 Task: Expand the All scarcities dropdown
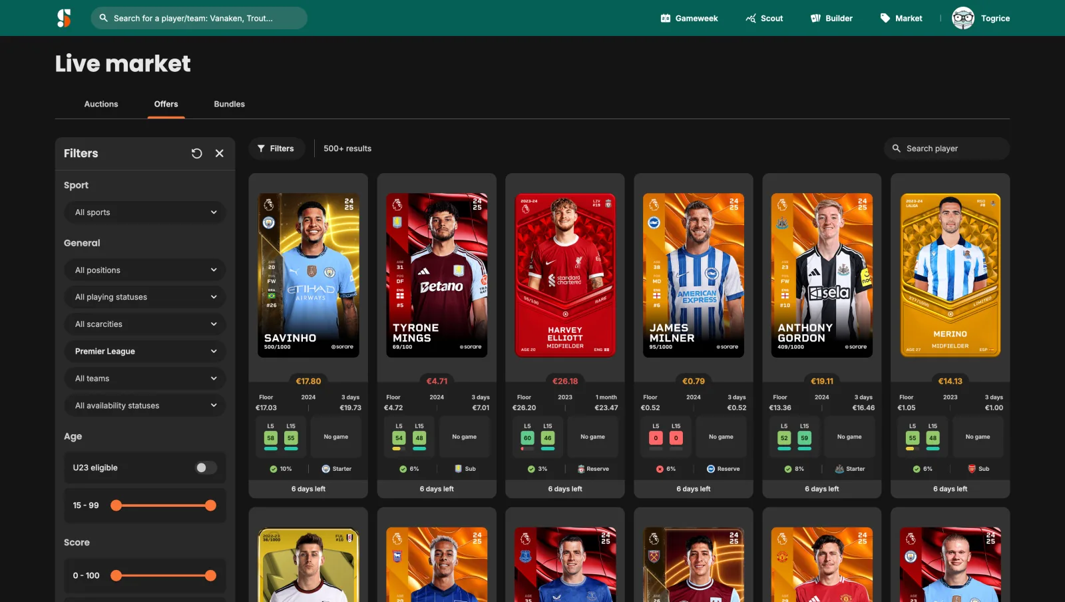pos(145,324)
